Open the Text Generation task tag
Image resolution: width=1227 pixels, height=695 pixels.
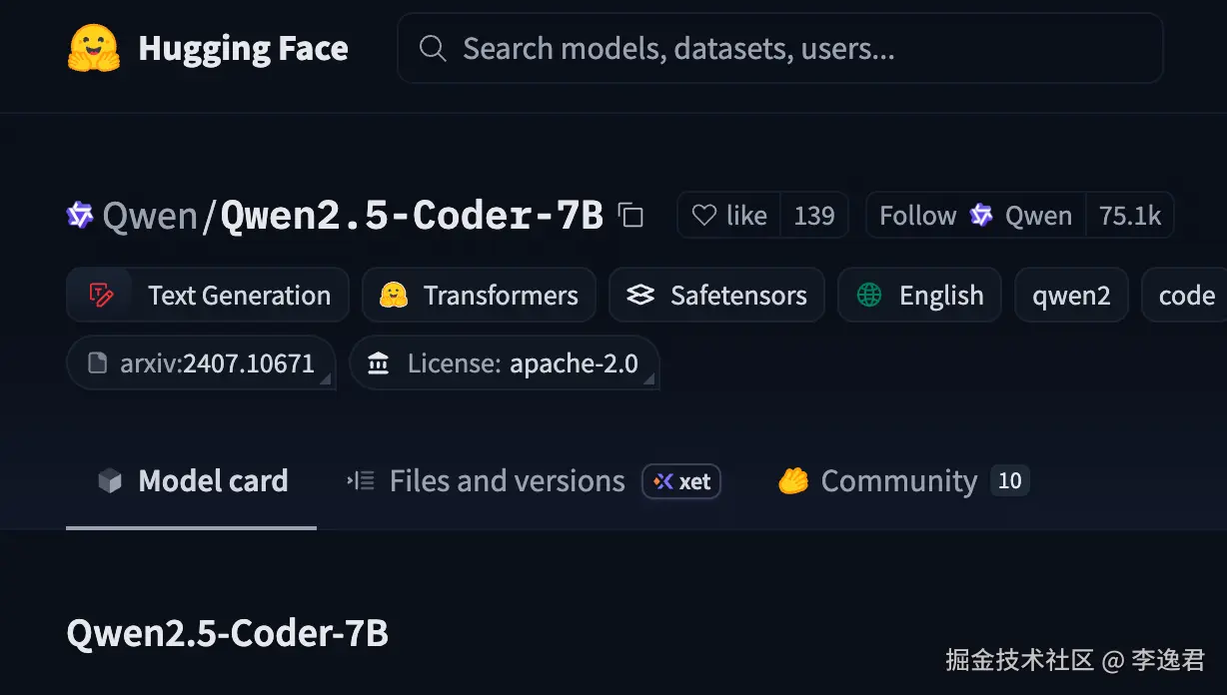[208, 296]
